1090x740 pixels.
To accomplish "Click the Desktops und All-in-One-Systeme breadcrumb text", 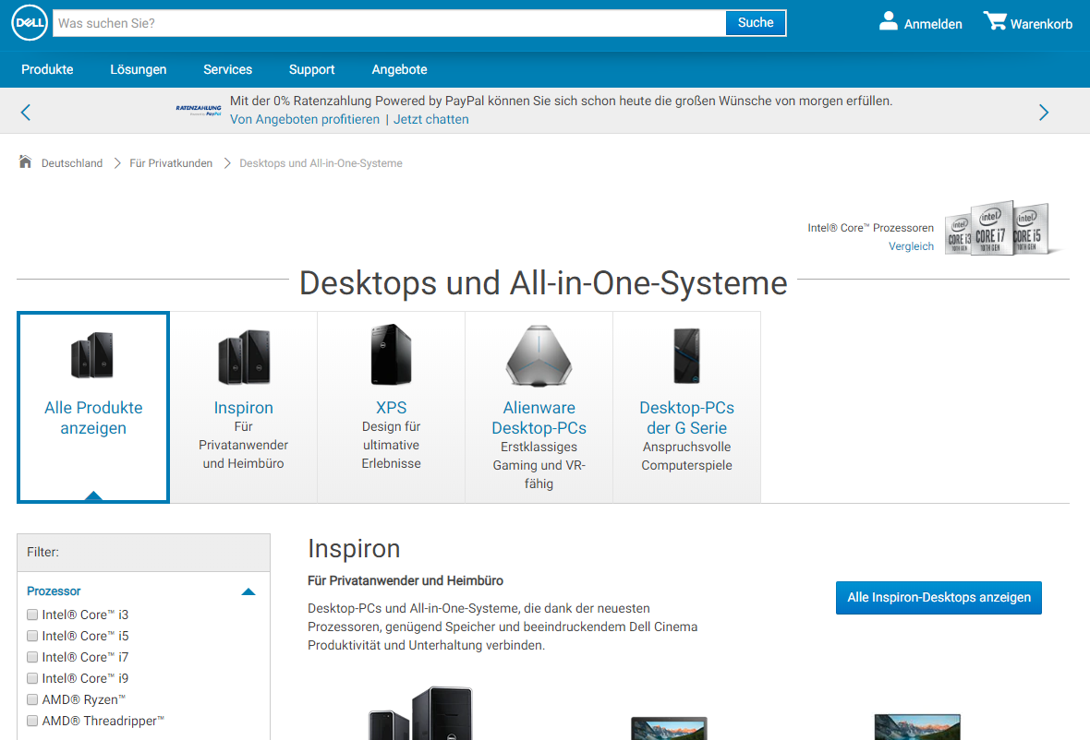I will pyautogui.click(x=321, y=163).
